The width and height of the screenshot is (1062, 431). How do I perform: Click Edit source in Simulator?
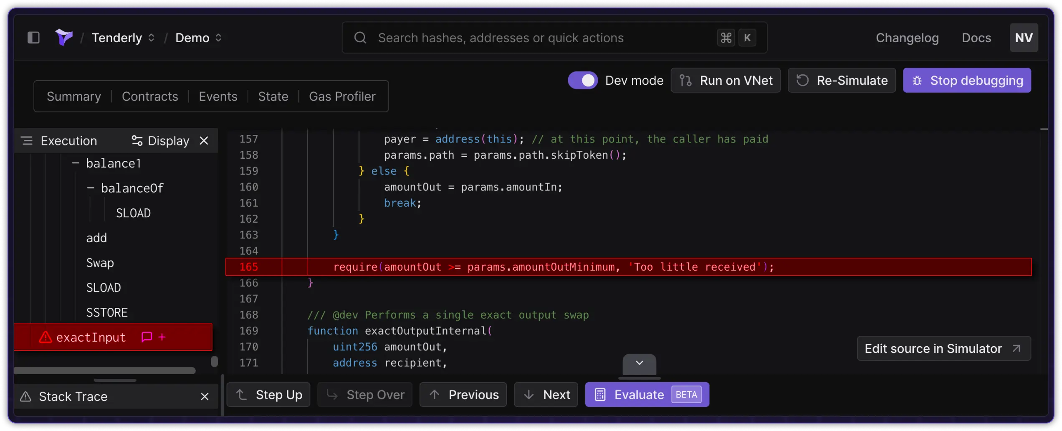[x=943, y=348]
